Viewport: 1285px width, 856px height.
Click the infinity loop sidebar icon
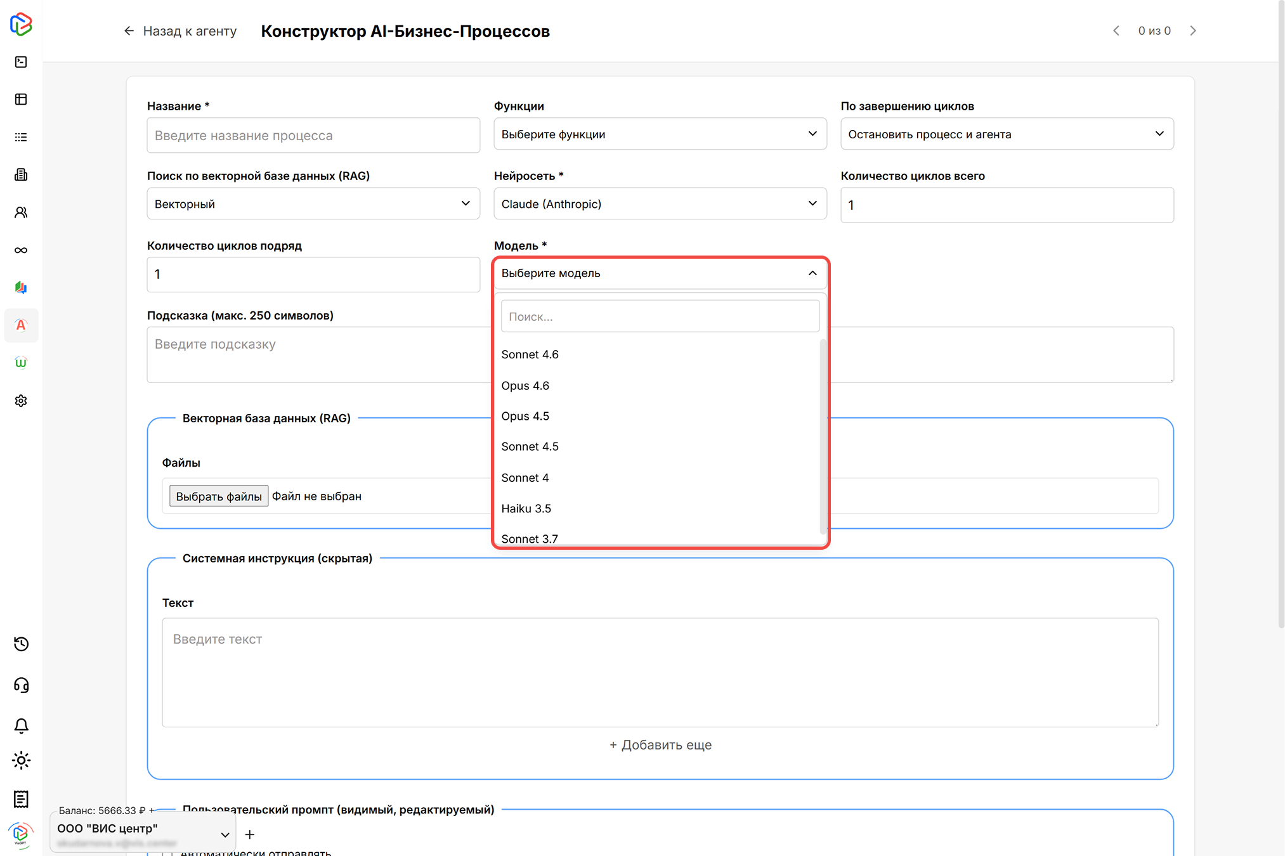click(21, 250)
